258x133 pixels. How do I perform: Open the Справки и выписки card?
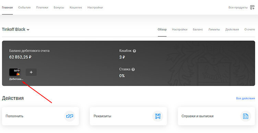point(216,116)
